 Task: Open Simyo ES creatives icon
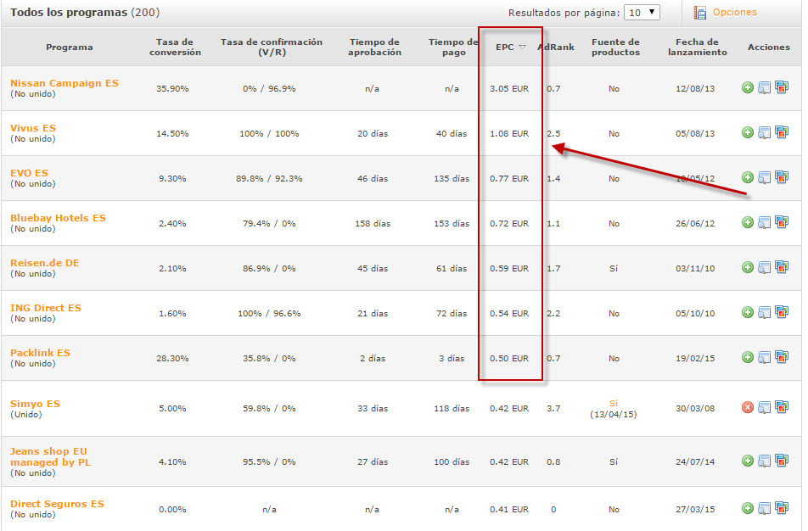tap(782, 407)
